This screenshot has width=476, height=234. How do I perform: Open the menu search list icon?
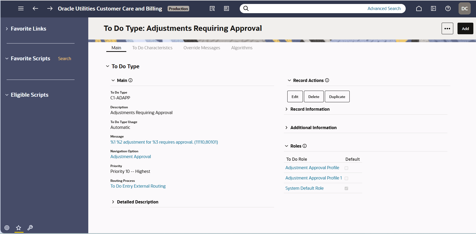tap(212, 8)
